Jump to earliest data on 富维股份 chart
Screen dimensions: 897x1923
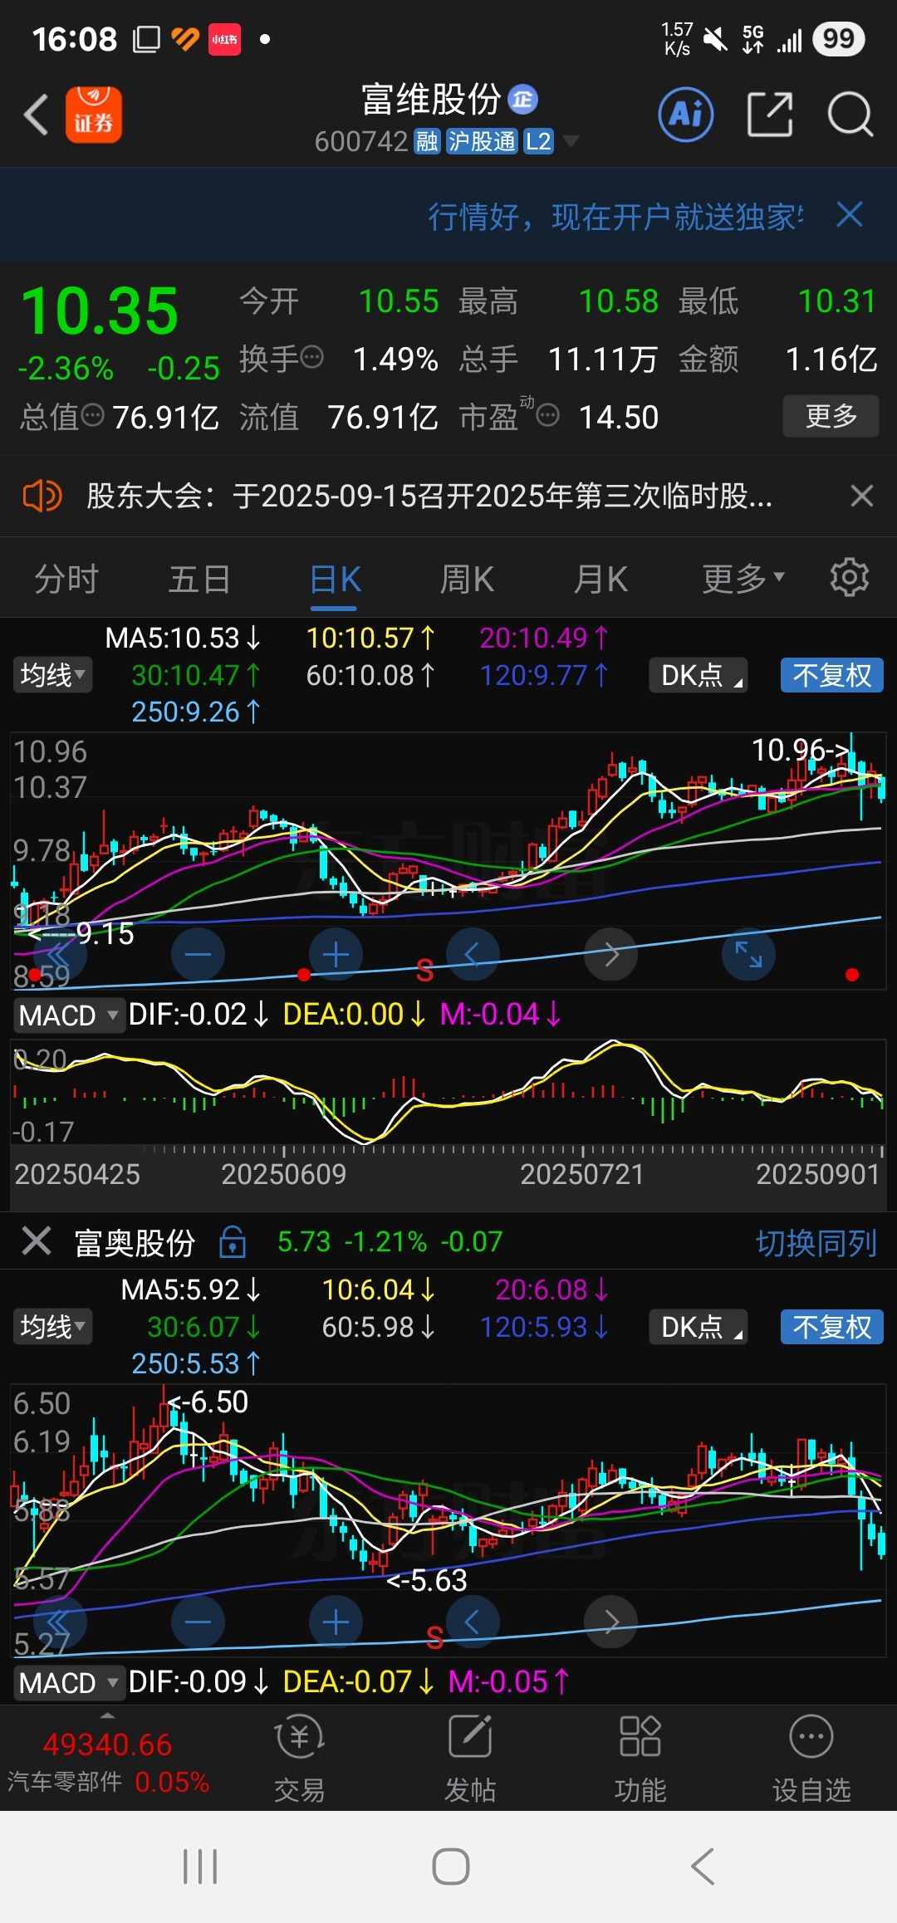click(x=60, y=955)
